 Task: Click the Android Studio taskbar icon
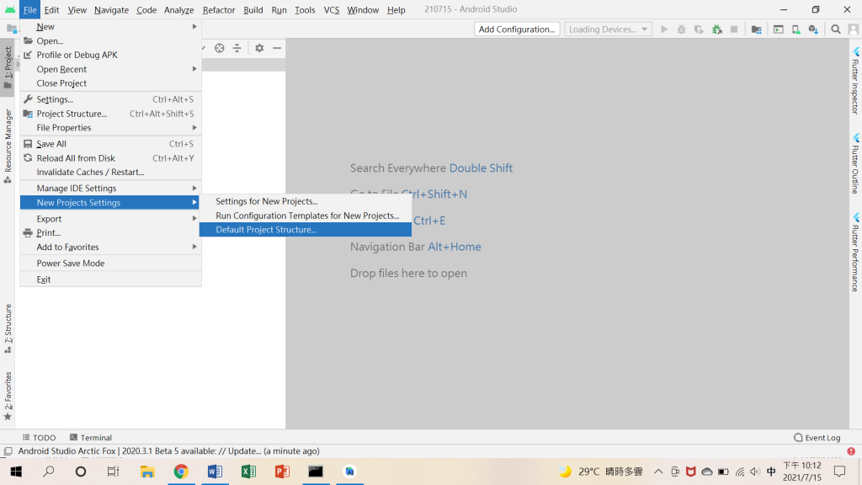coord(349,472)
